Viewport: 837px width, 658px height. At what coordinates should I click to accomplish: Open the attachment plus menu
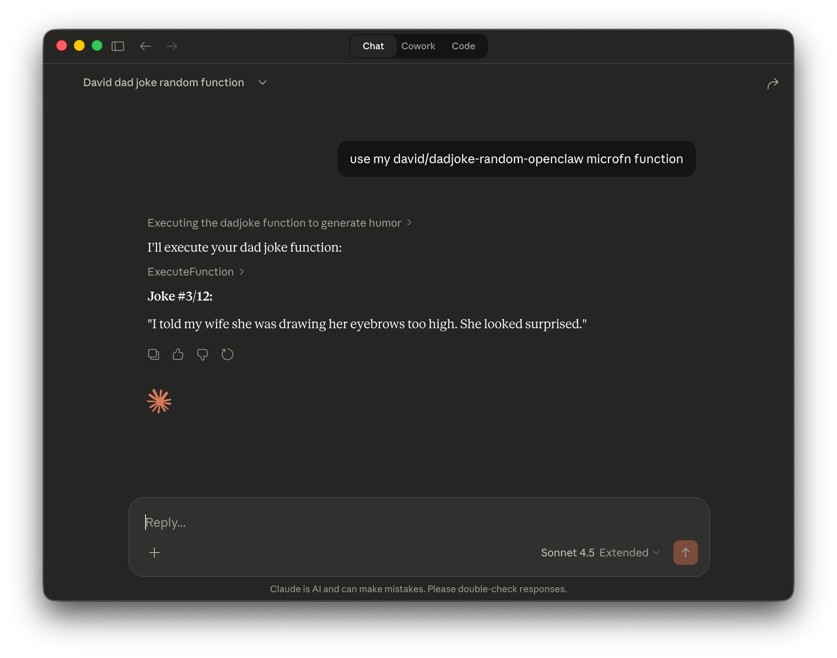click(154, 553)
